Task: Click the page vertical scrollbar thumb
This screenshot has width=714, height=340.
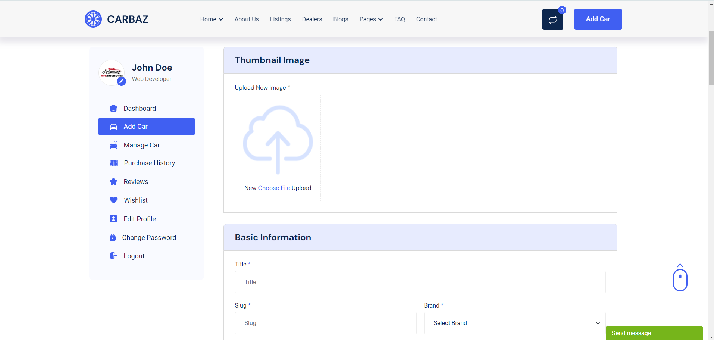Action: point(711,58)
